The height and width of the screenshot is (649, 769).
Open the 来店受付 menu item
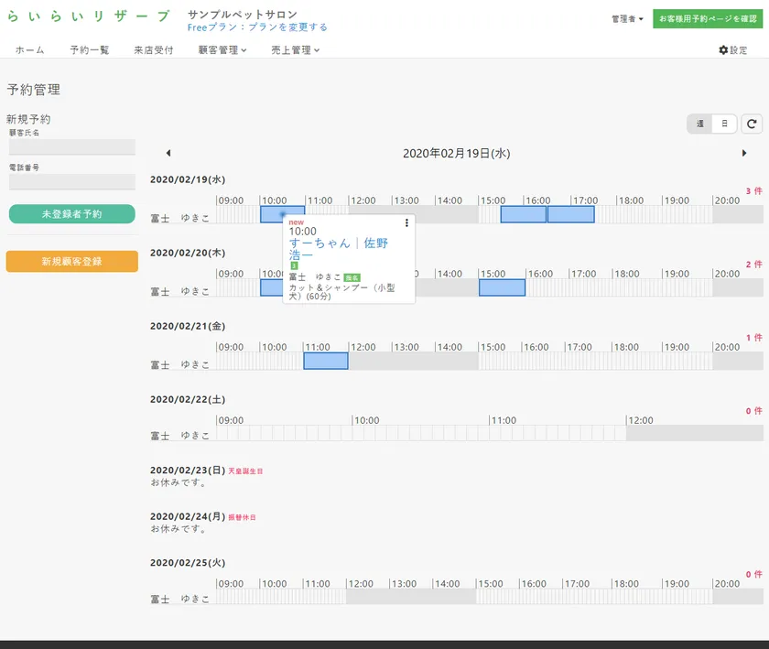coord(153,50)
